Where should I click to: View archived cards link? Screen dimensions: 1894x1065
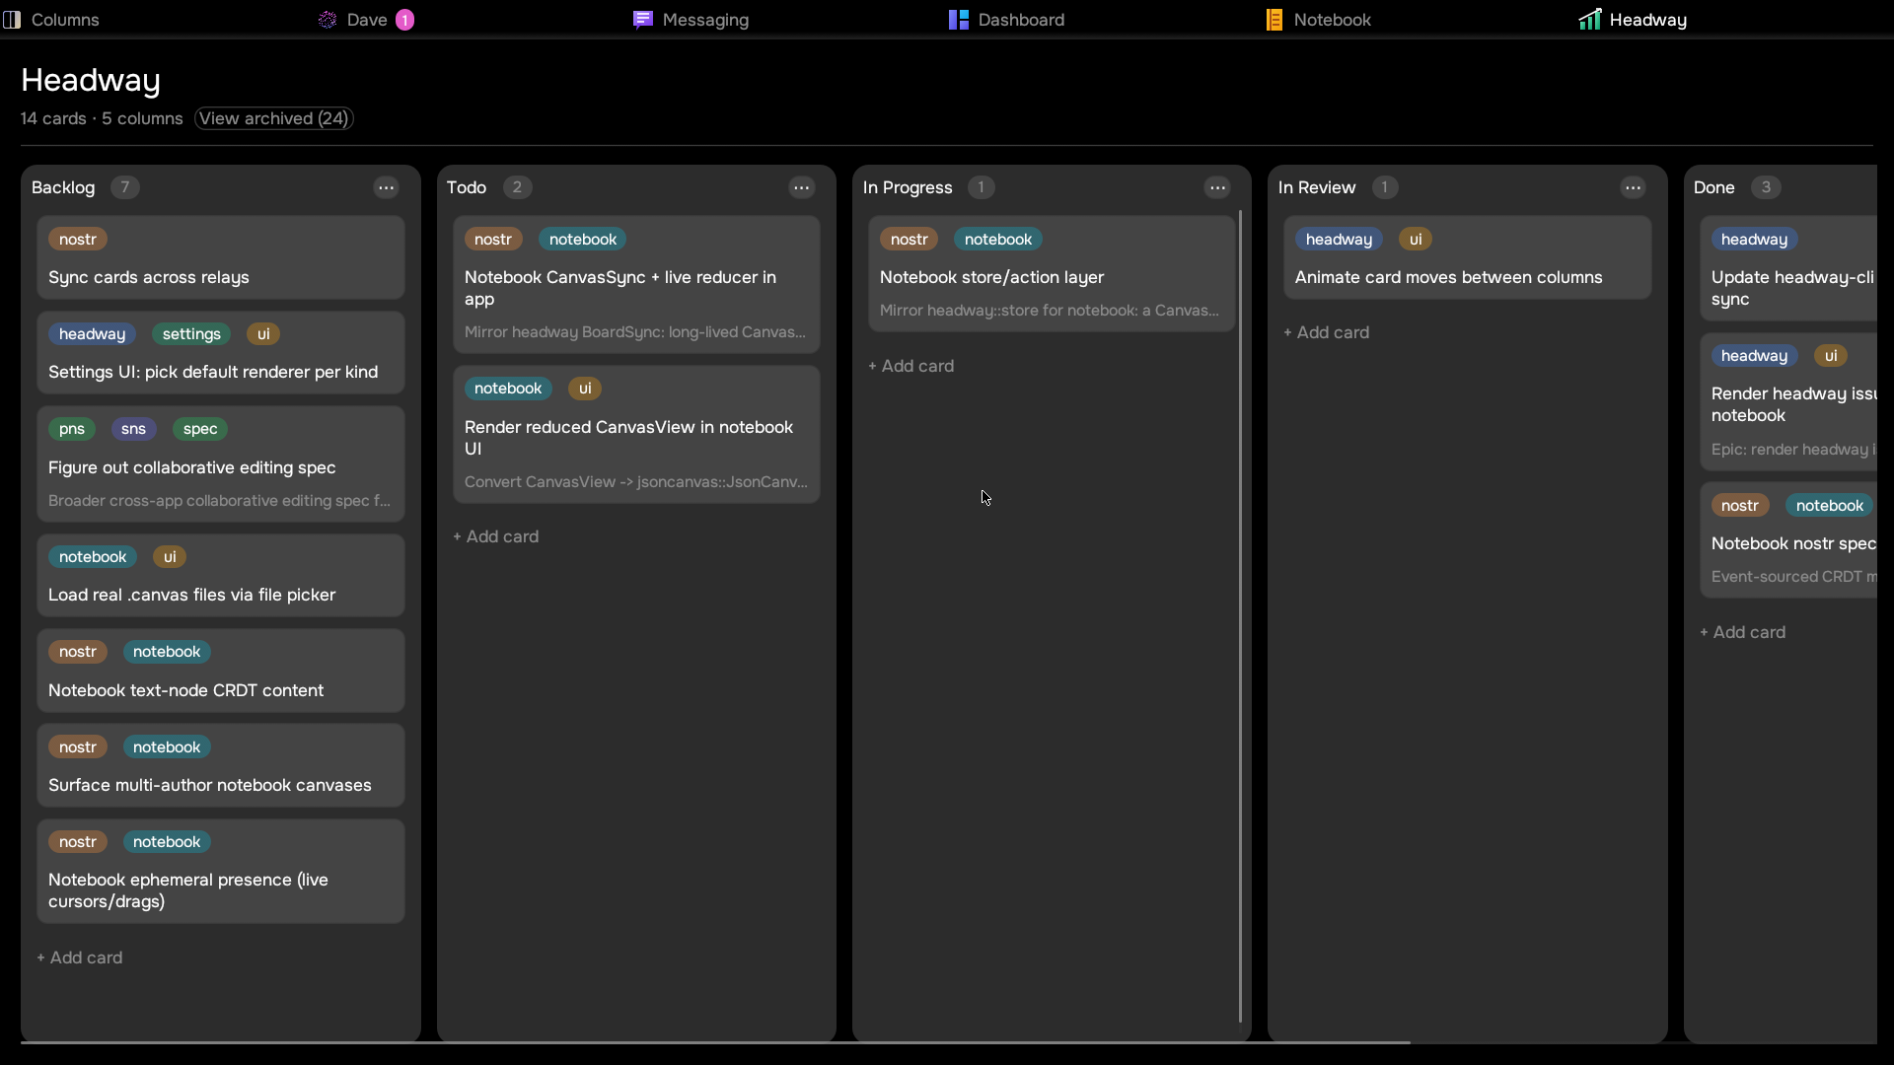[x=273, y=118]
